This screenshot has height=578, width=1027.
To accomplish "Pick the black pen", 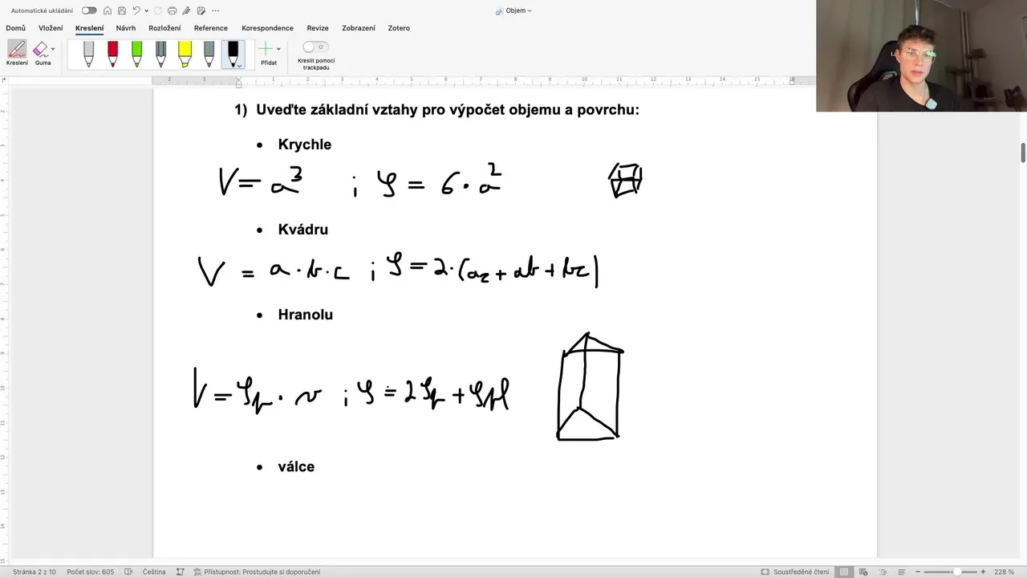I will point(233,54).
